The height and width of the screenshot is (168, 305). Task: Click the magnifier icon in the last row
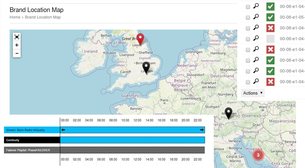point(256,82)
